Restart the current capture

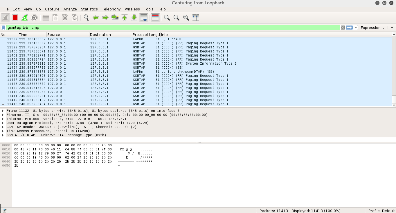click(25, 18)
